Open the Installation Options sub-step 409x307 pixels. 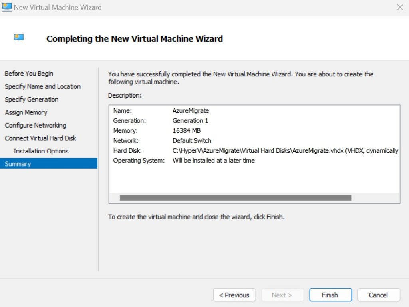[41, 151]
